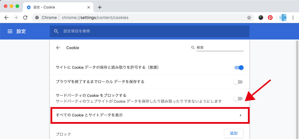Focus the 設定項目を検索 search field
The image size is (299, 139).
[x=150, y=31]
